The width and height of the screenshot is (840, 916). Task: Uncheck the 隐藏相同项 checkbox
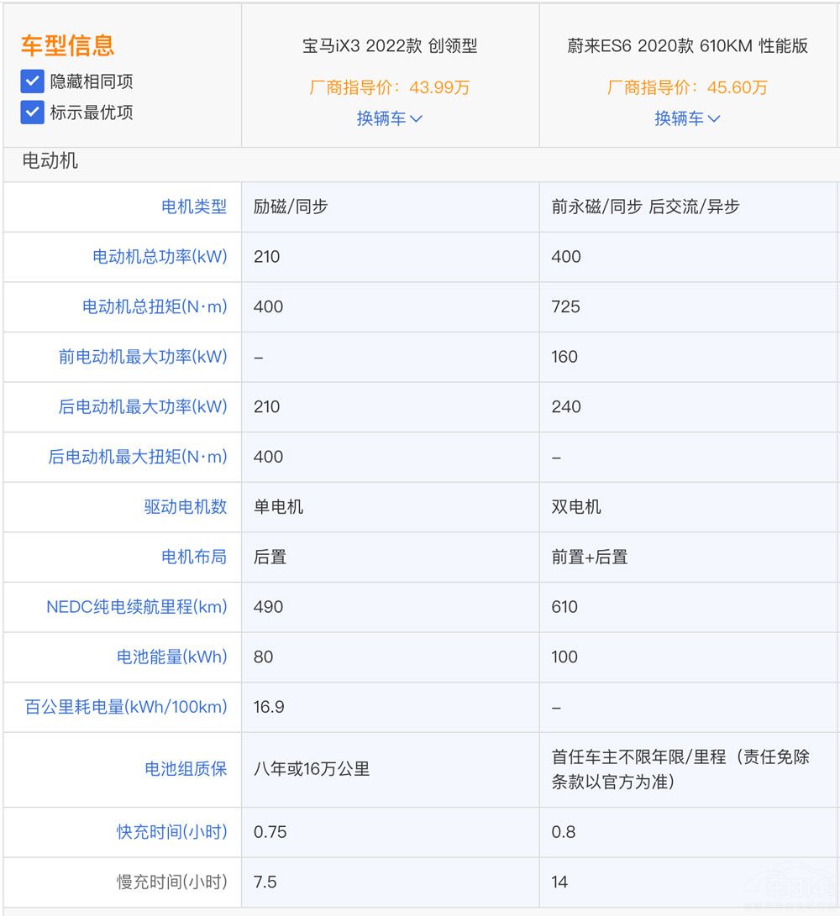(x=32, y=81)
